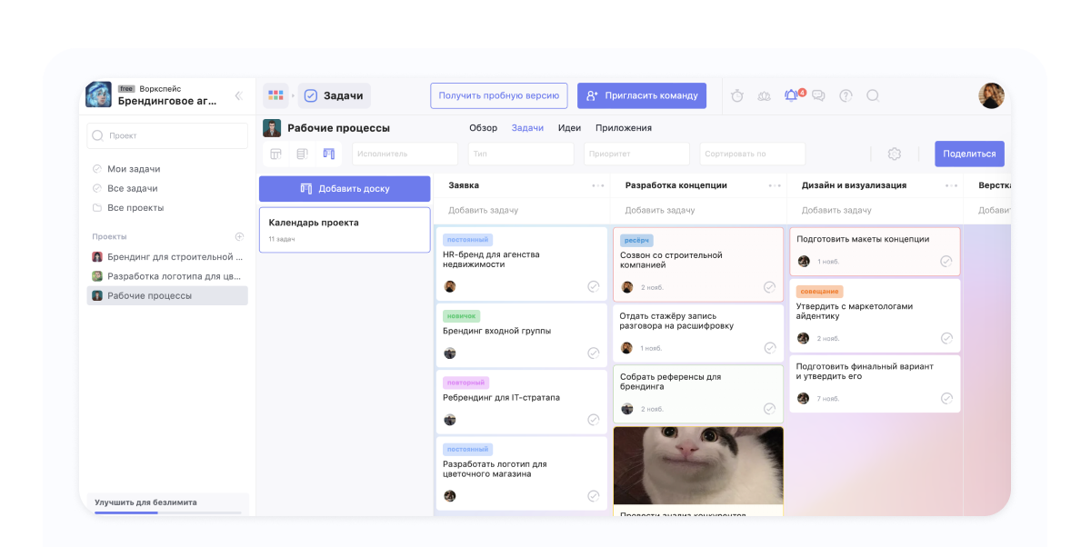This screenshot has width=1091, height=547.
Task: Click the Пригласить команду button
Action: click(642, 95)
